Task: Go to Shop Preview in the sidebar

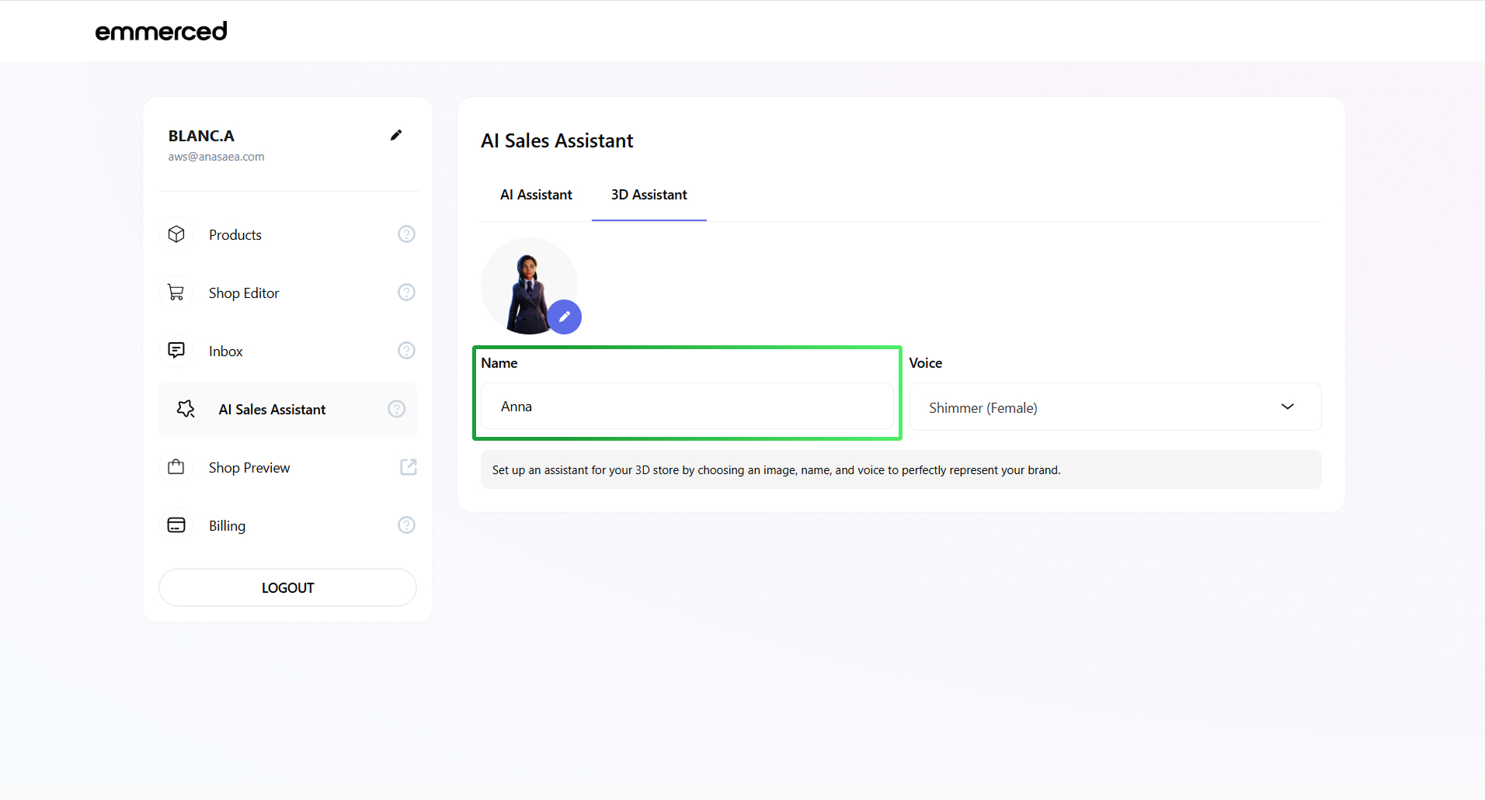Action: pos(249,467)
